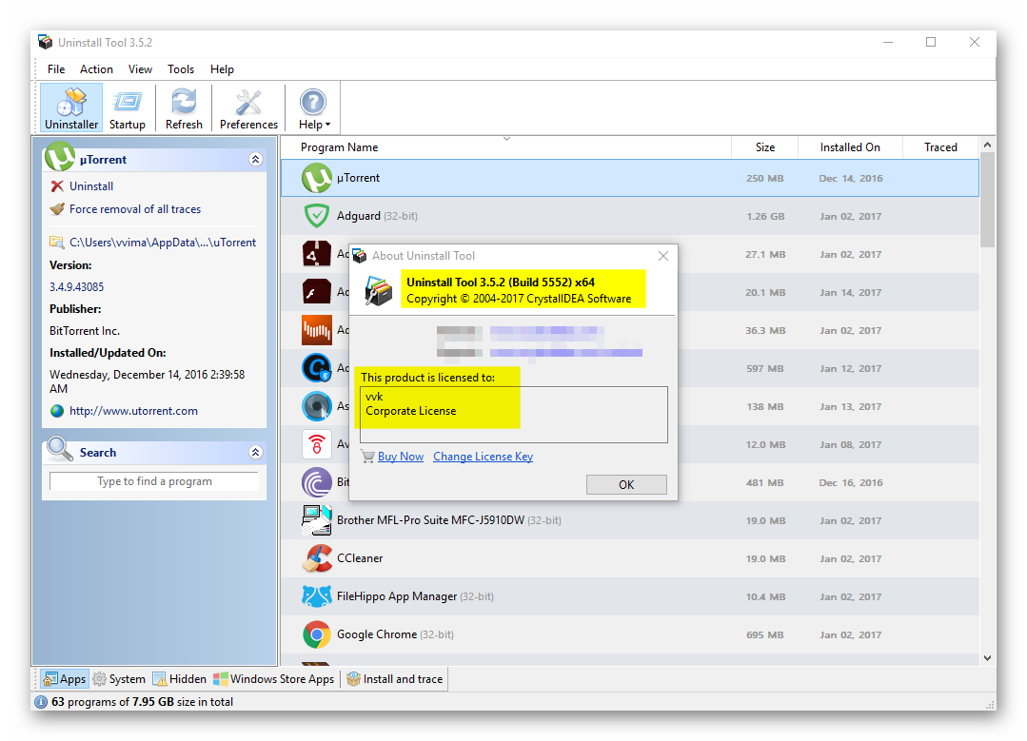Screen dimensions: 1027x741
Task: Select the Brother MFL-Pro Suite icon
Action: coord(317,520)
